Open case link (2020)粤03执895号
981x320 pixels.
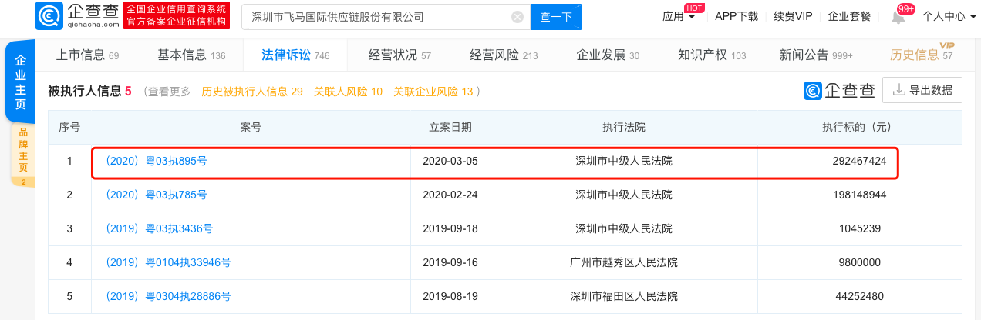pos(155,162)
